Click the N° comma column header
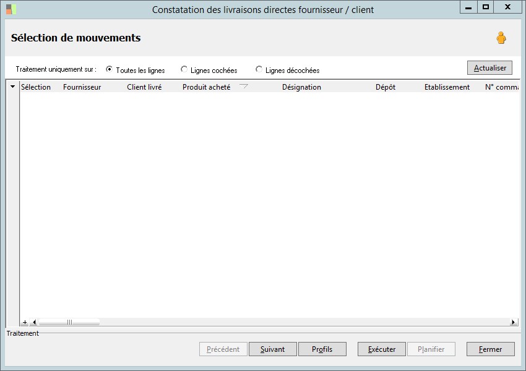This screenshot has width=526, height=371. pyautogui.click(x=502, y=87)
